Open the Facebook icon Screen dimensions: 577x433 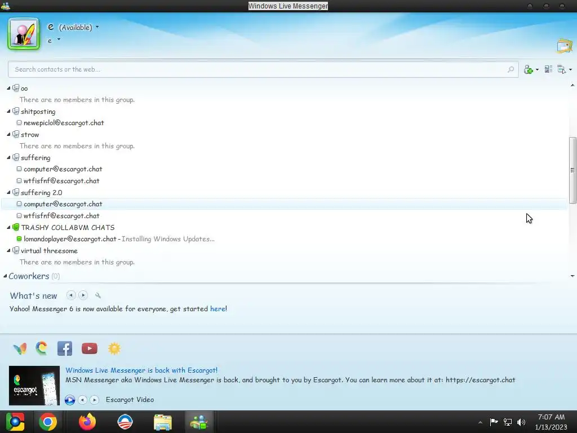click(65, 348)
